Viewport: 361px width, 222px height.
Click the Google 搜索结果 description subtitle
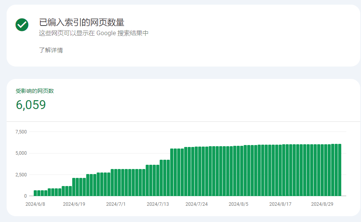click(93, 33)
